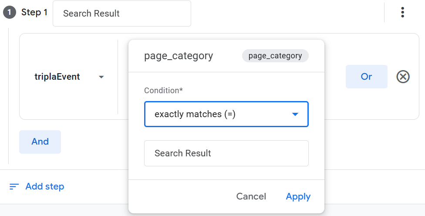The width and height of the screenshot is (425, 216).
Task: Focus the step name field at top
Action: (121, 13)
